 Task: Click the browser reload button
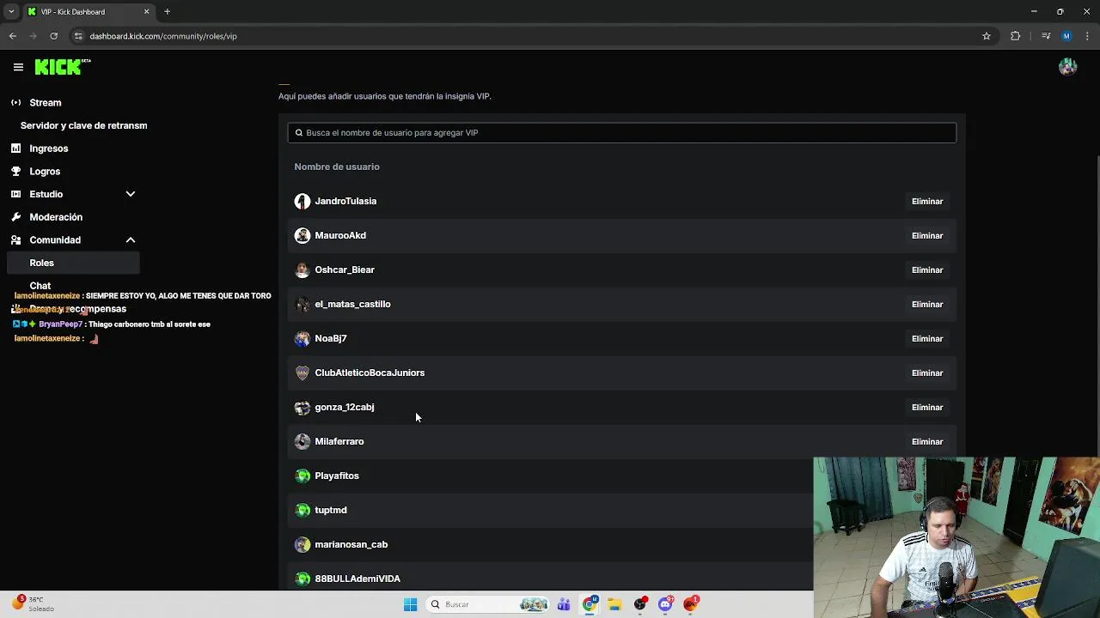click(53, 36)
